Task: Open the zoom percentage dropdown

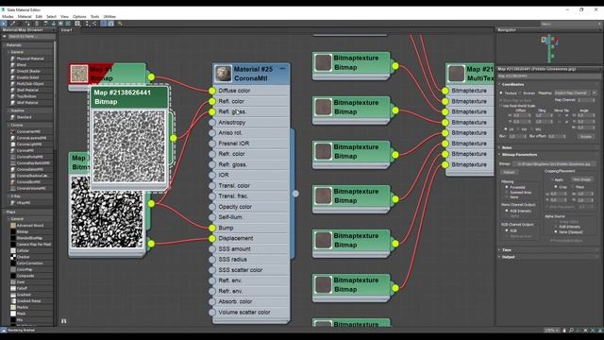Action: [551, 331]
